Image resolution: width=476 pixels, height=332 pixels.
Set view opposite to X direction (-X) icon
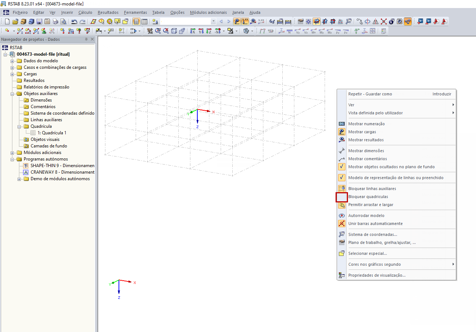tap(217, 31)
